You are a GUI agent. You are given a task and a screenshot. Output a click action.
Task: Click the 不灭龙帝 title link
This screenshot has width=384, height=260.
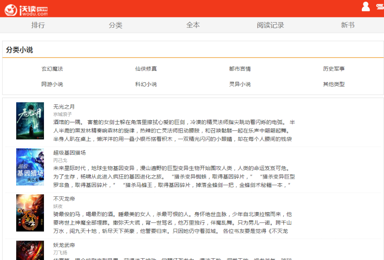tap(64, 199)
